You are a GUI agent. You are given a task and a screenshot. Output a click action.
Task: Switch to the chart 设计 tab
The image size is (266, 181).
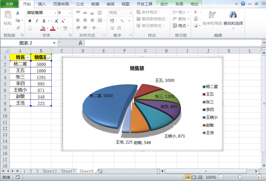(x=164, y=4)
